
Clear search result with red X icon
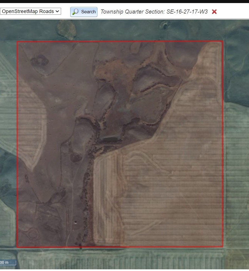click(214, 12)
